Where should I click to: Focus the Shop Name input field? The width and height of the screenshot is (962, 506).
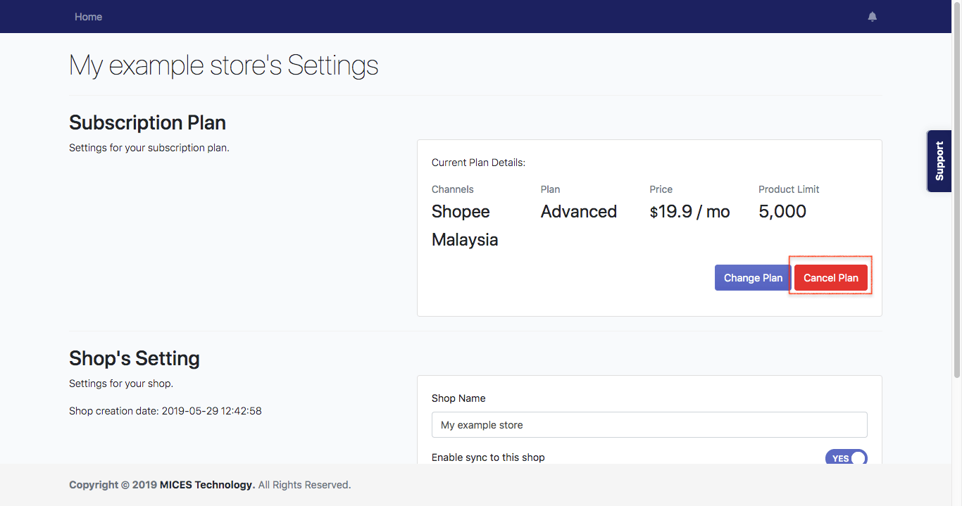point(649,425)
